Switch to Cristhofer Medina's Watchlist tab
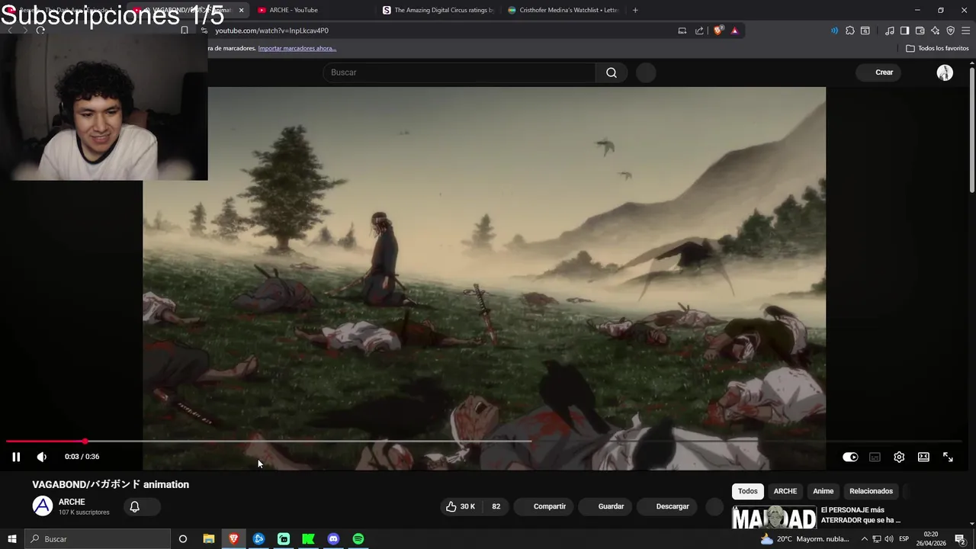976x549 pixels. point(563,10)
